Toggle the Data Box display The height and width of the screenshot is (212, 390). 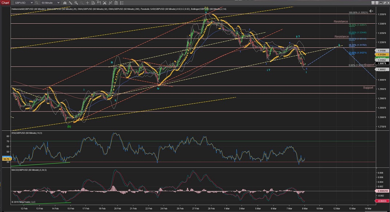[x=93, y=3]
